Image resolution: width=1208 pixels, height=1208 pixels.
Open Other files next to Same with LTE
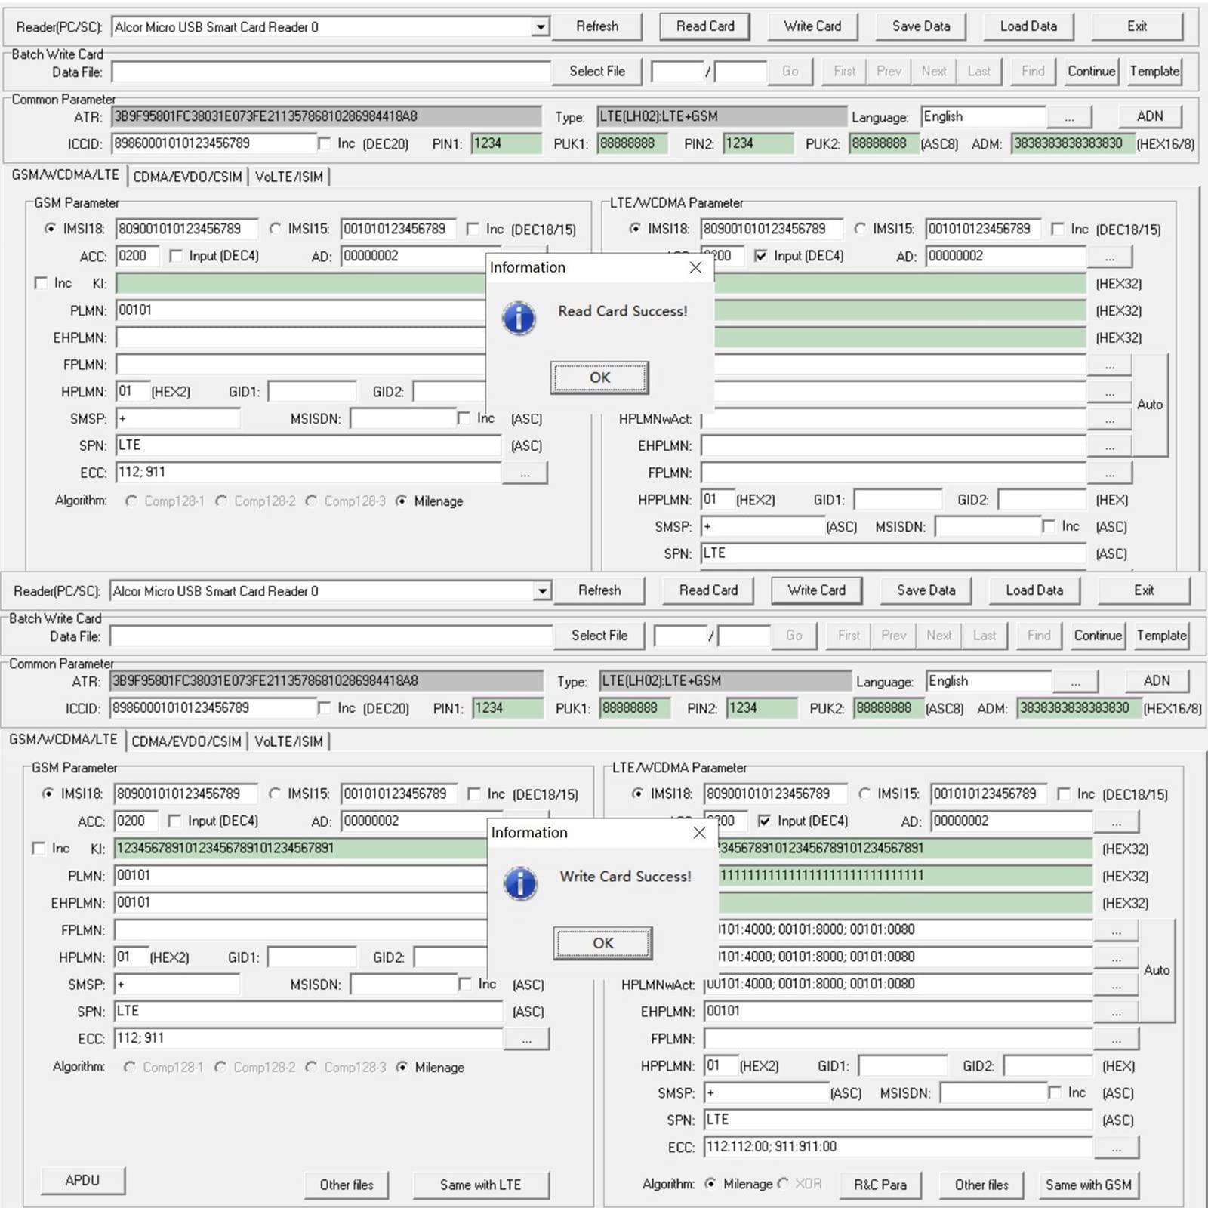pyautogui.click(x=347, y=1185)
